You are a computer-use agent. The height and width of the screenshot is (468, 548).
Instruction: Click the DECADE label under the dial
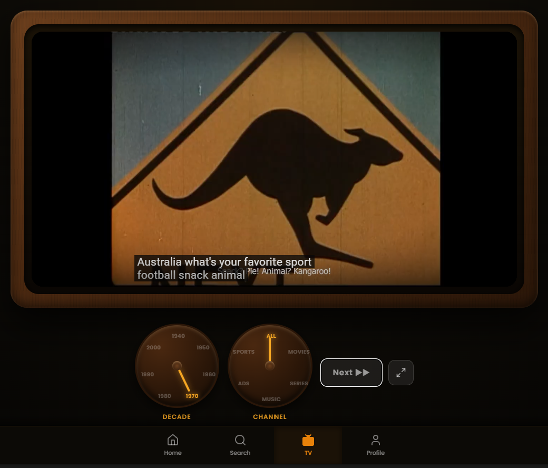[177, 417]
